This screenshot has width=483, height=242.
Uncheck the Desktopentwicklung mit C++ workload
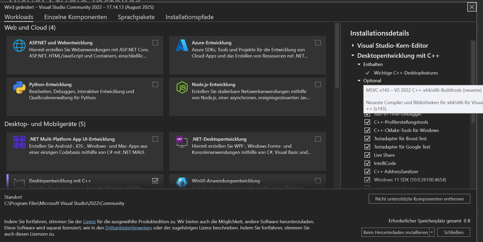point(155,181)
